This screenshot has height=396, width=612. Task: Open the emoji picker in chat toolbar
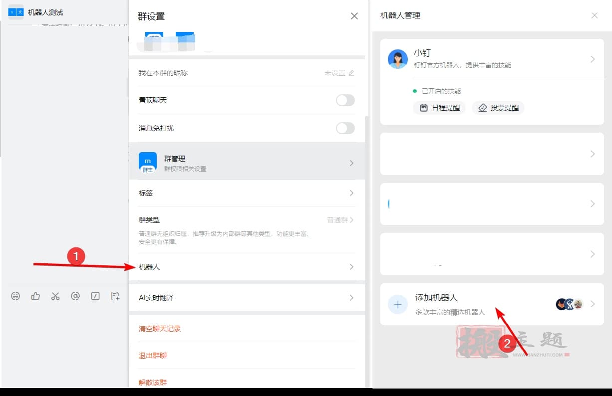coord(15,296)
